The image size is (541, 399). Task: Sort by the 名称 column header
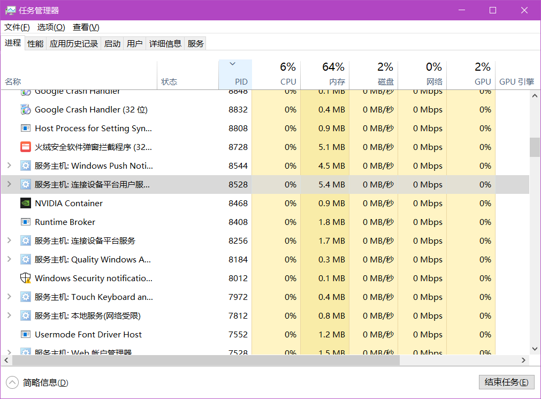tap(79, 75)
